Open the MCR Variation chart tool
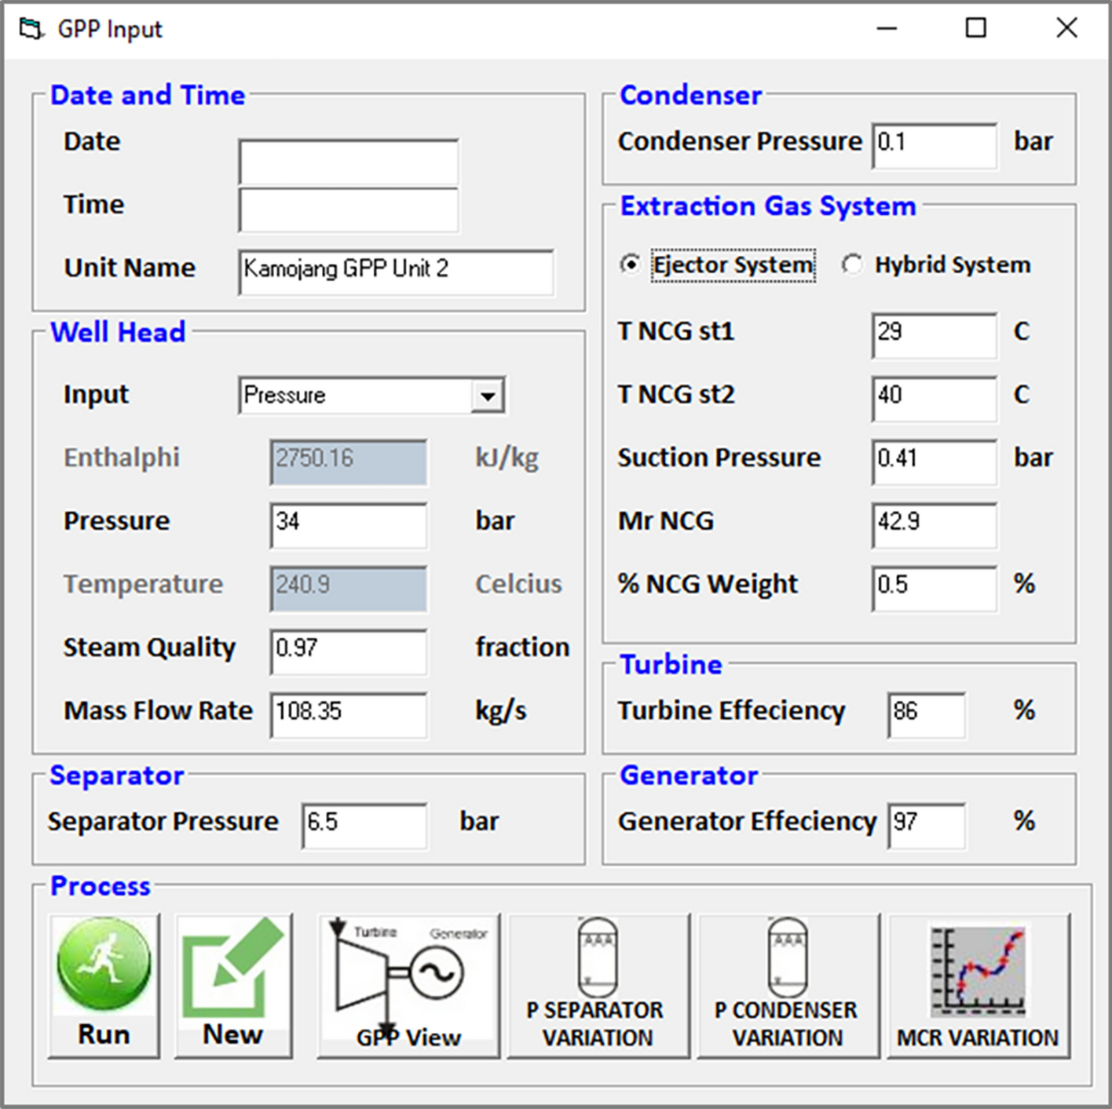This screenshot has width=1112, height=1109. [978, 986]
